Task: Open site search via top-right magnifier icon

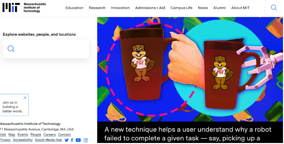Action: coord(273,8)
